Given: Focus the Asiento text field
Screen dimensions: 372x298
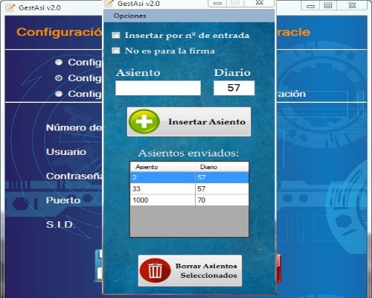Looking at the screenshot, I should (158, 88).
